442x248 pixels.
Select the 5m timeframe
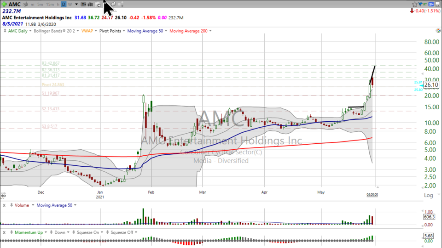[40, 4]
